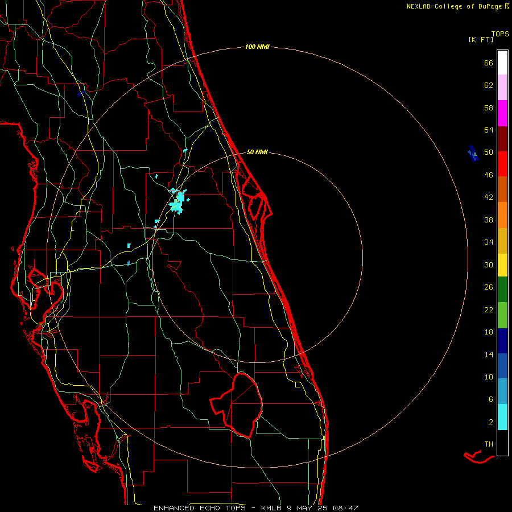Click the '[K FT]' units label
This screenshot has height=512, width=512.
coord(481,39)
